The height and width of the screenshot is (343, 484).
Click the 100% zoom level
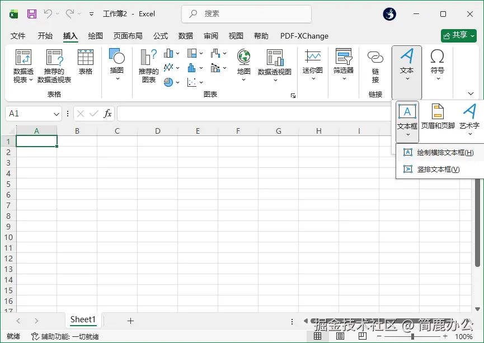point(464,336)
